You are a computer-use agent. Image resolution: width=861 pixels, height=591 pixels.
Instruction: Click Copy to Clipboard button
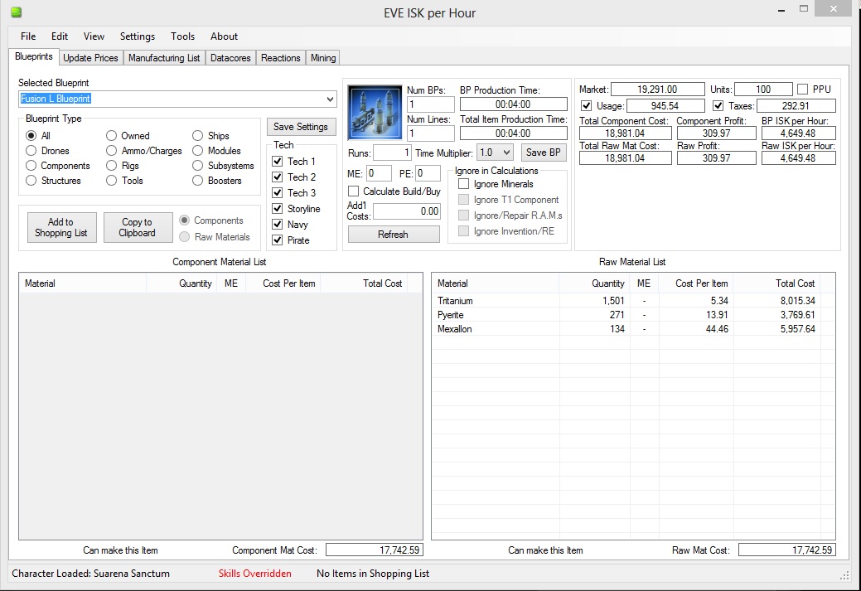[x=138, y=227]
